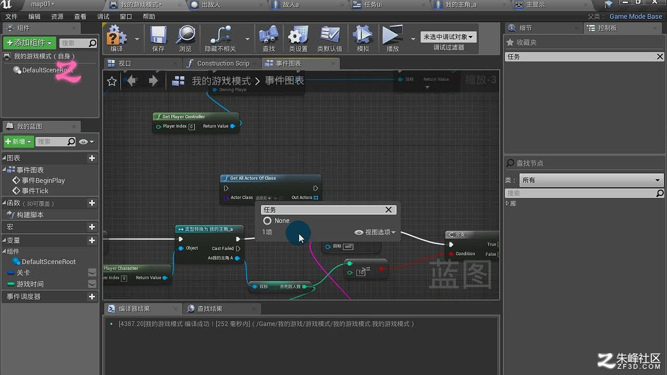Add a new function with plus icon

(92, 203)
